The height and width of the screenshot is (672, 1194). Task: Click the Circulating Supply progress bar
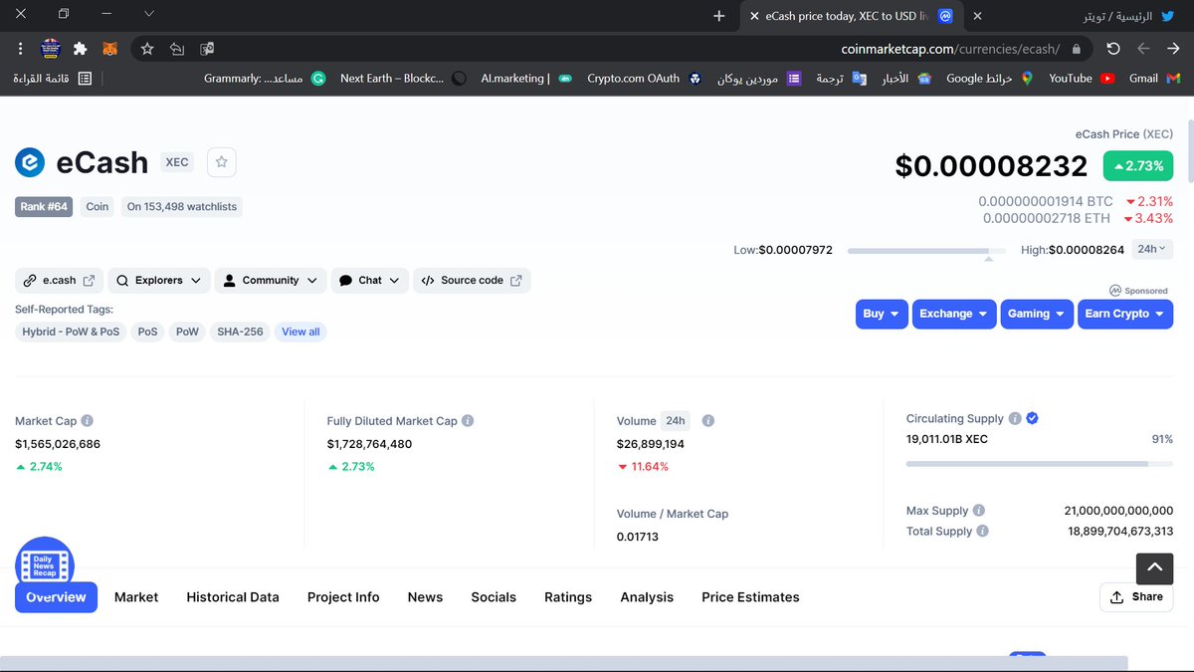pos(1040,463)
